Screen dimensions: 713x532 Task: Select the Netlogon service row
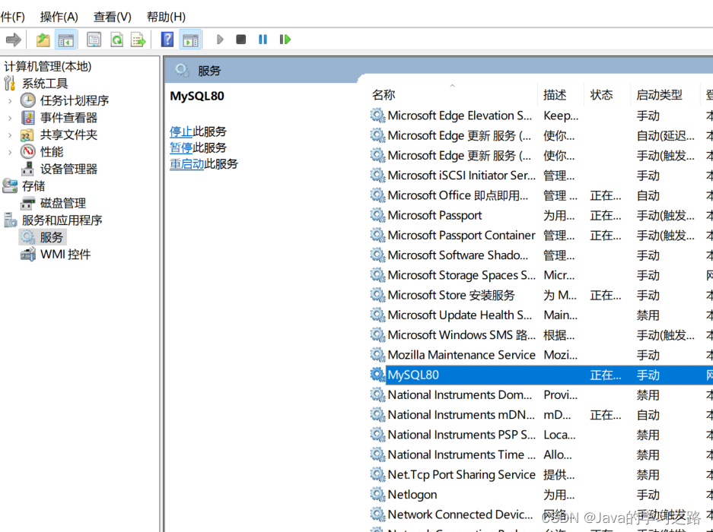[x=541, y=495]
